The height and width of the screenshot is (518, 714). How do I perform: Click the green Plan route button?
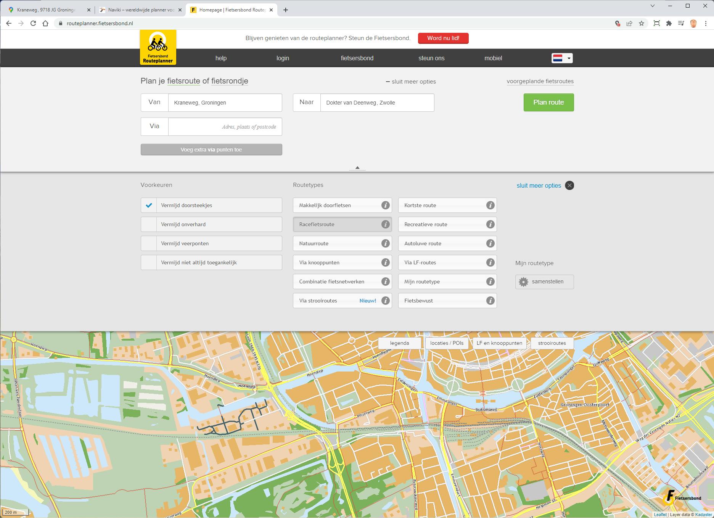coord(548,102)
